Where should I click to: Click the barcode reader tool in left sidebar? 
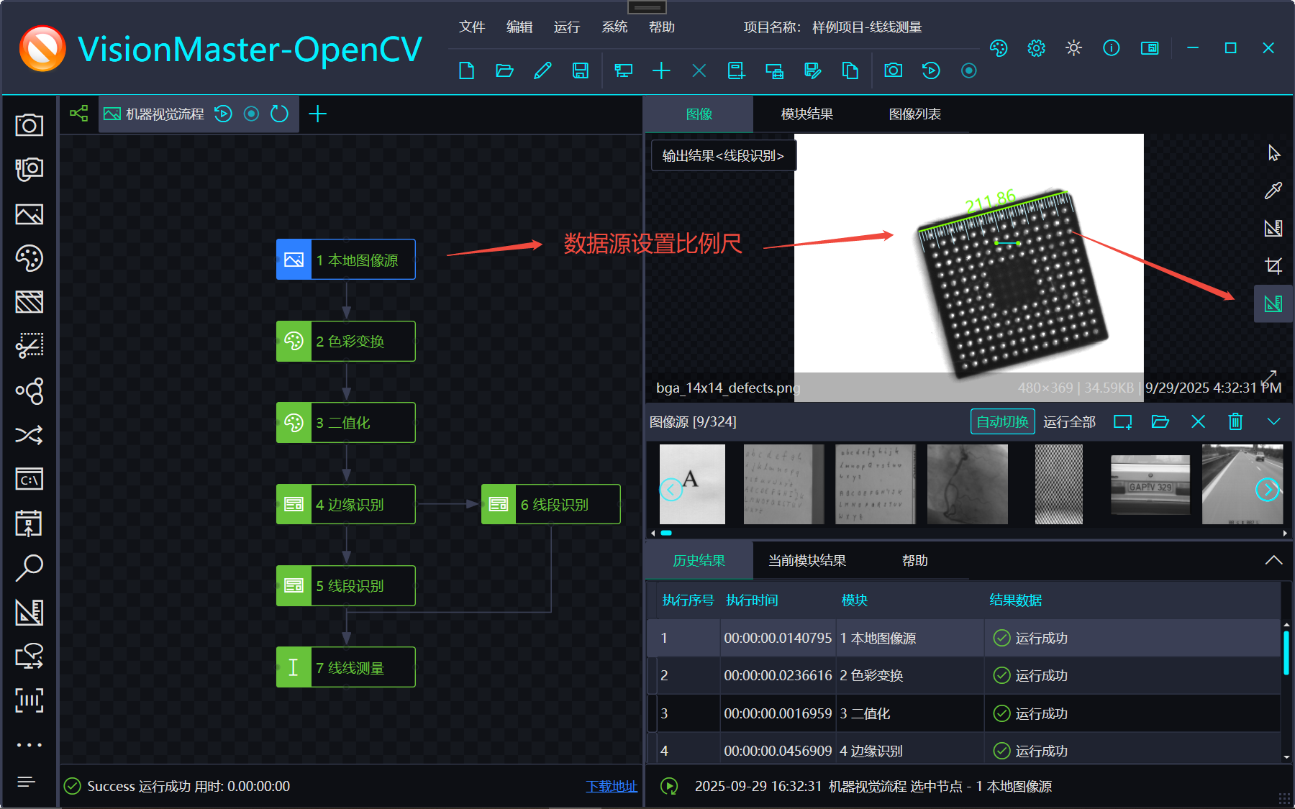click(29, 700)
